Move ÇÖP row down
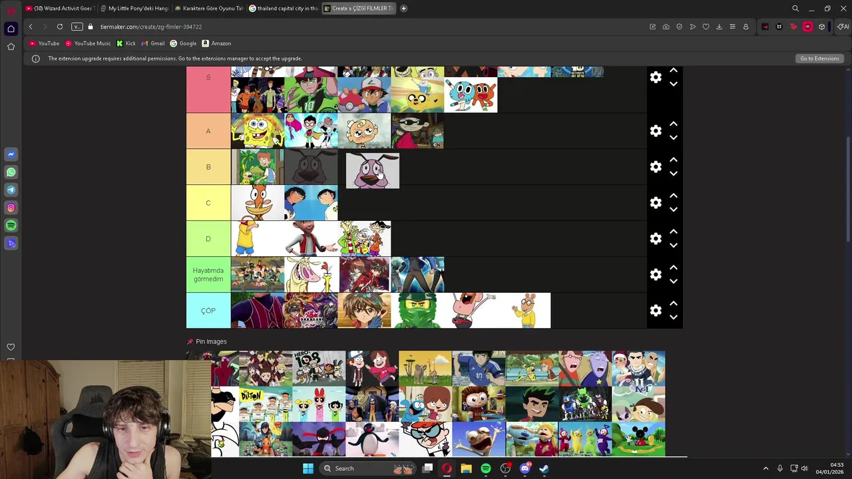The width and height of the screenshot is (852, 479). pos(674,317)
